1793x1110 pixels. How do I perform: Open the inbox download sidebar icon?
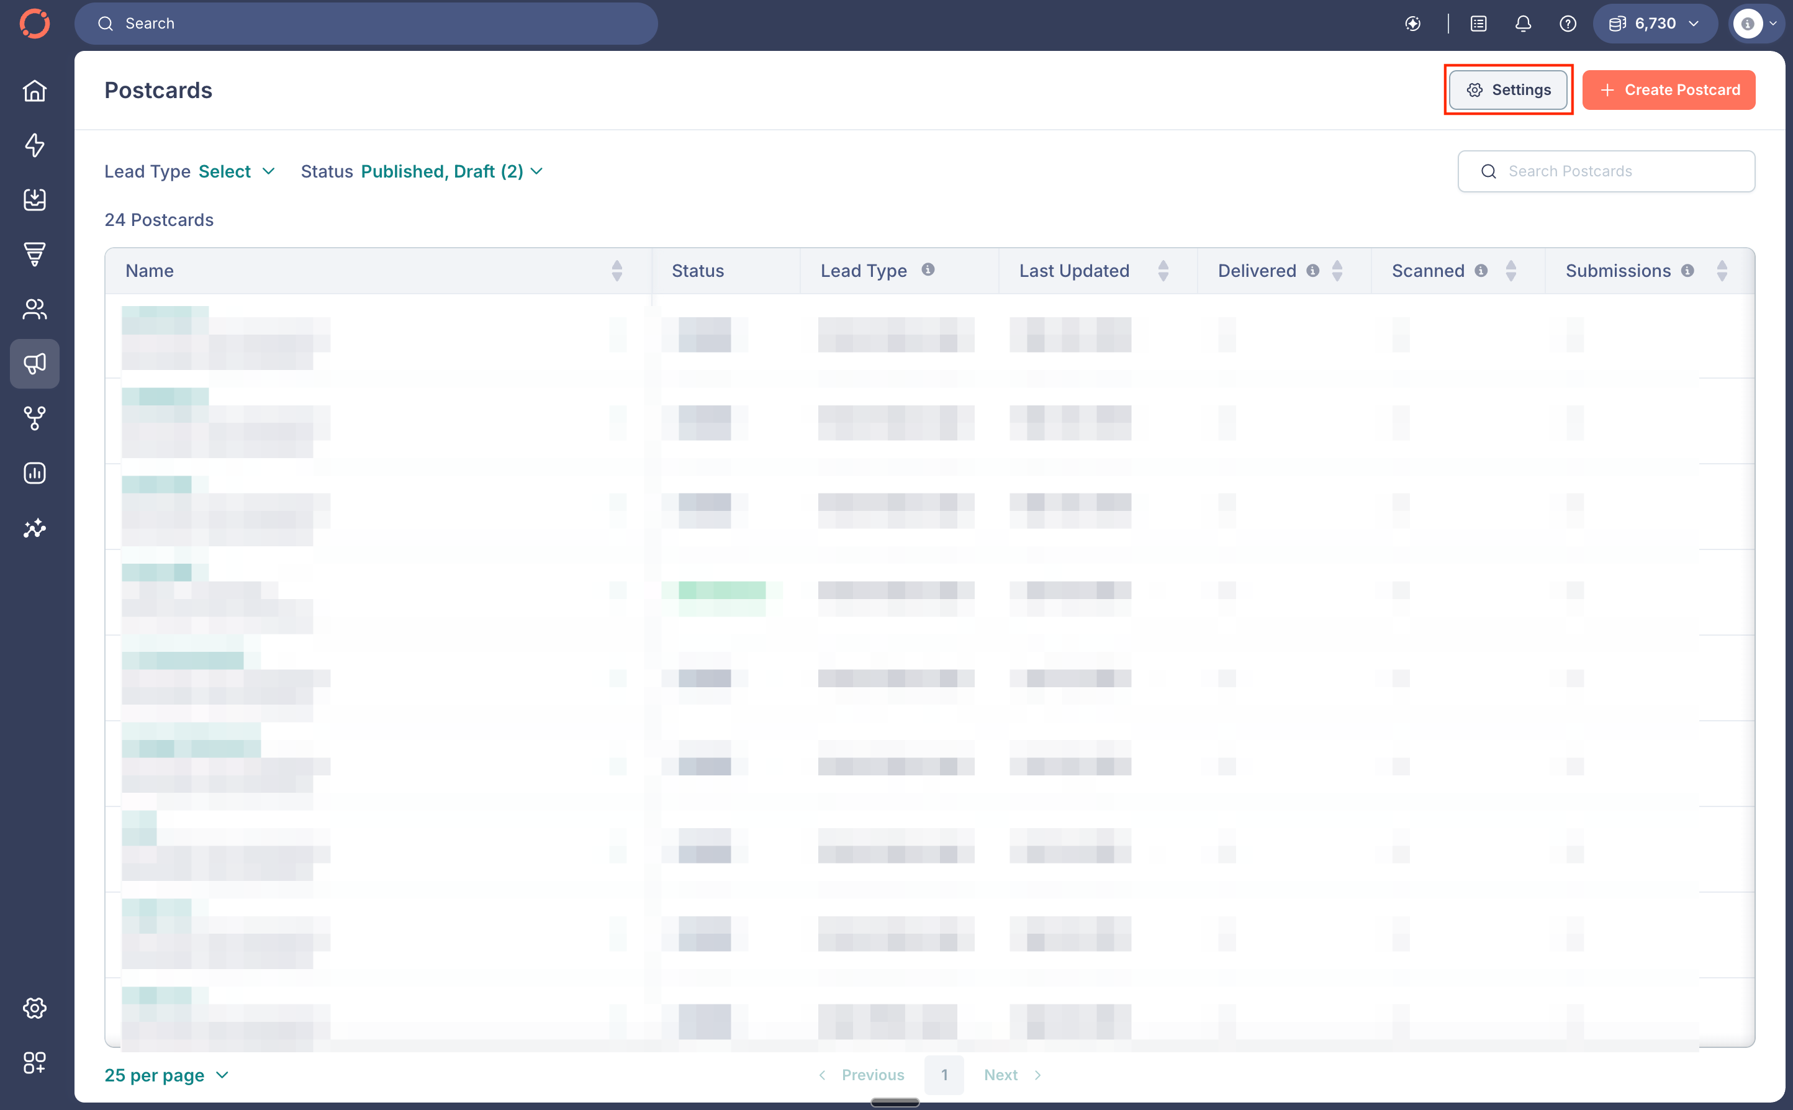coord(35,200)
